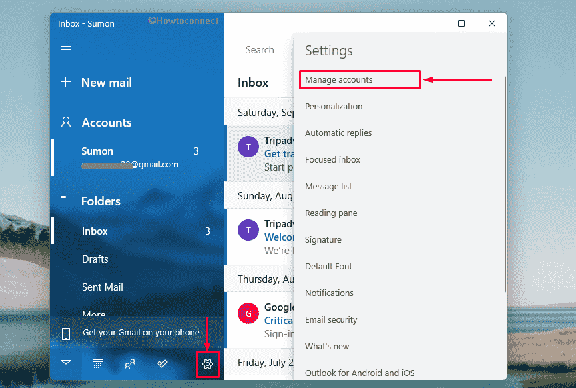Open the Outlook for Android and iOS link
The height and width of the screenshot is (388, 576).
coord(358,373)
